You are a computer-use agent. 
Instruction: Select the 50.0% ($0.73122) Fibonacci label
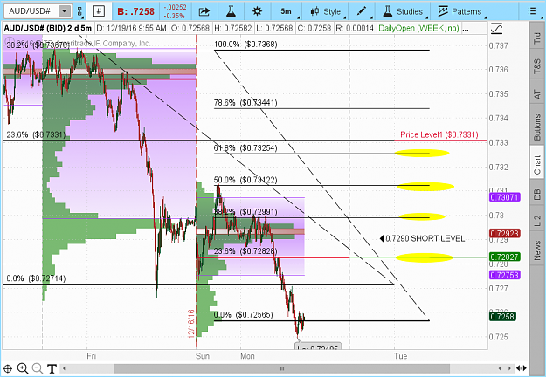point(245,180)
